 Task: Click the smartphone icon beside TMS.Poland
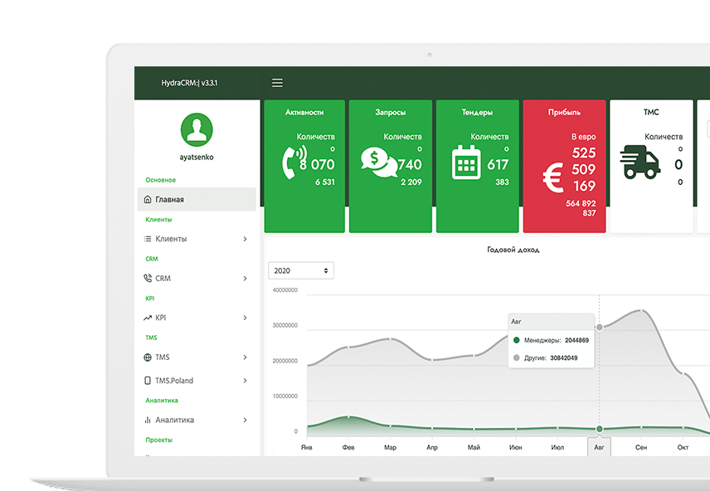[146, 380]
